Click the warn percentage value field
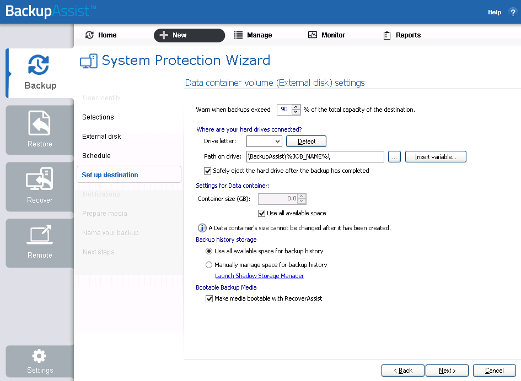521x381 pixels. coord(284,110)
